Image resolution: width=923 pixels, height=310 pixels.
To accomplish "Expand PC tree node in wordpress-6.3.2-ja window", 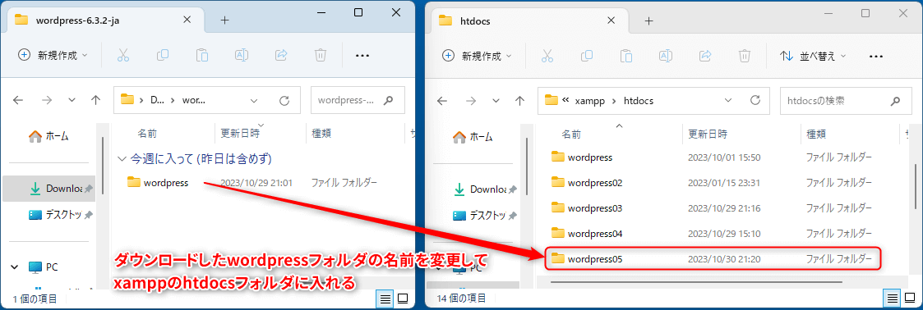I will tap(14, 267).
